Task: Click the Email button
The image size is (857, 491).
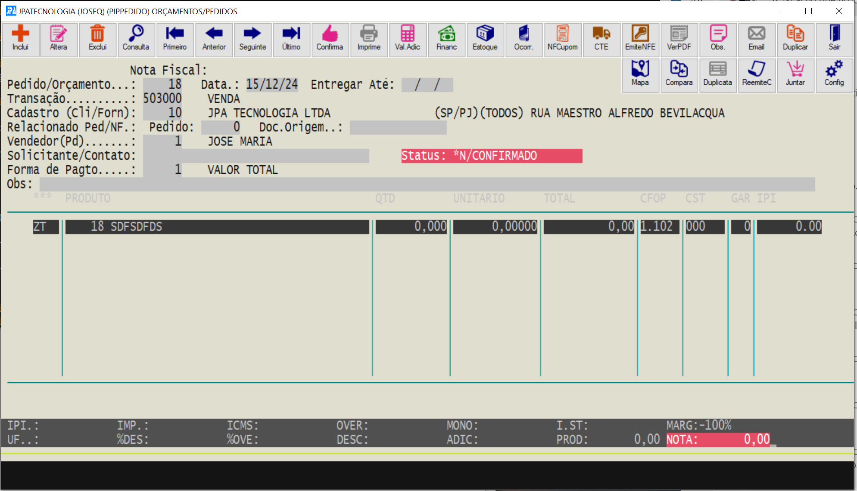Action: pyautogui.click(x=756, y=39)
